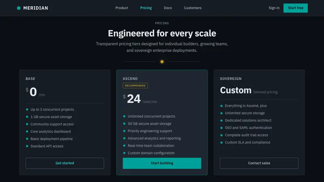
Task: Click 'Dedicated solutions architect'
Action: 248,120
